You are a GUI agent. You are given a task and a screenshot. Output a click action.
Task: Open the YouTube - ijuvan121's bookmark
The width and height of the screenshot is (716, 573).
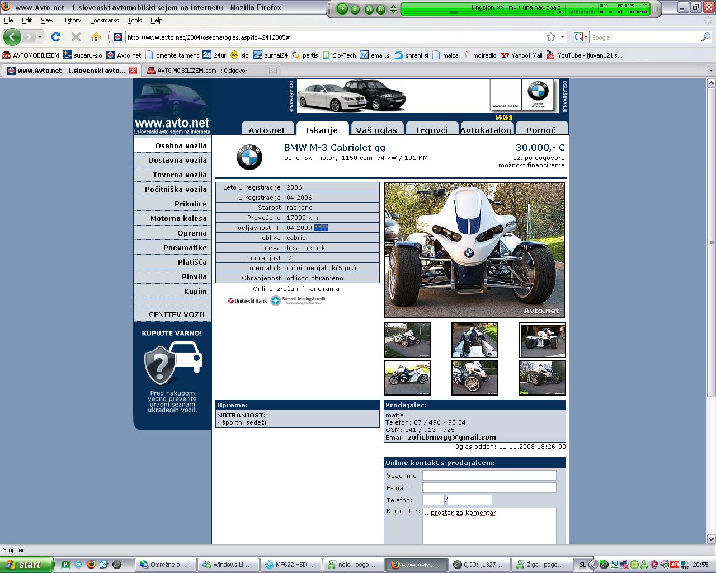pyautogui.click(x=584, y=55)
